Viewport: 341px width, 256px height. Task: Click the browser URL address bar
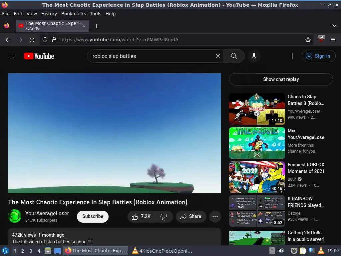click(x=176, y=40)
